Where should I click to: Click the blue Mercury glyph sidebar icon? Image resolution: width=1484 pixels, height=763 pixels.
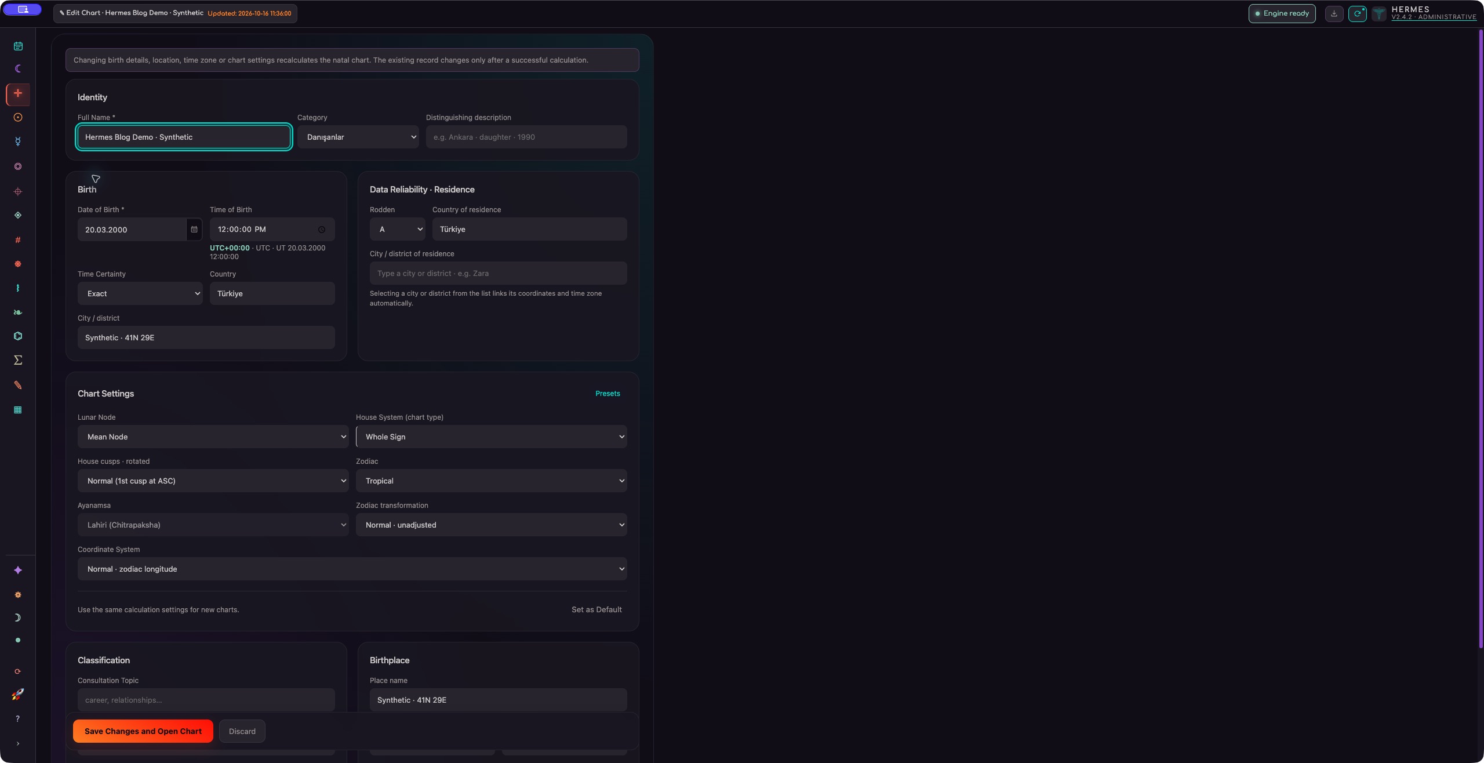18,141
